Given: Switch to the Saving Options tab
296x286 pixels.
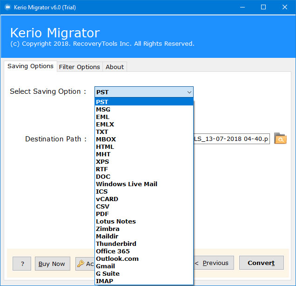Looking at the screenshot, I should [x=30, y=66].
